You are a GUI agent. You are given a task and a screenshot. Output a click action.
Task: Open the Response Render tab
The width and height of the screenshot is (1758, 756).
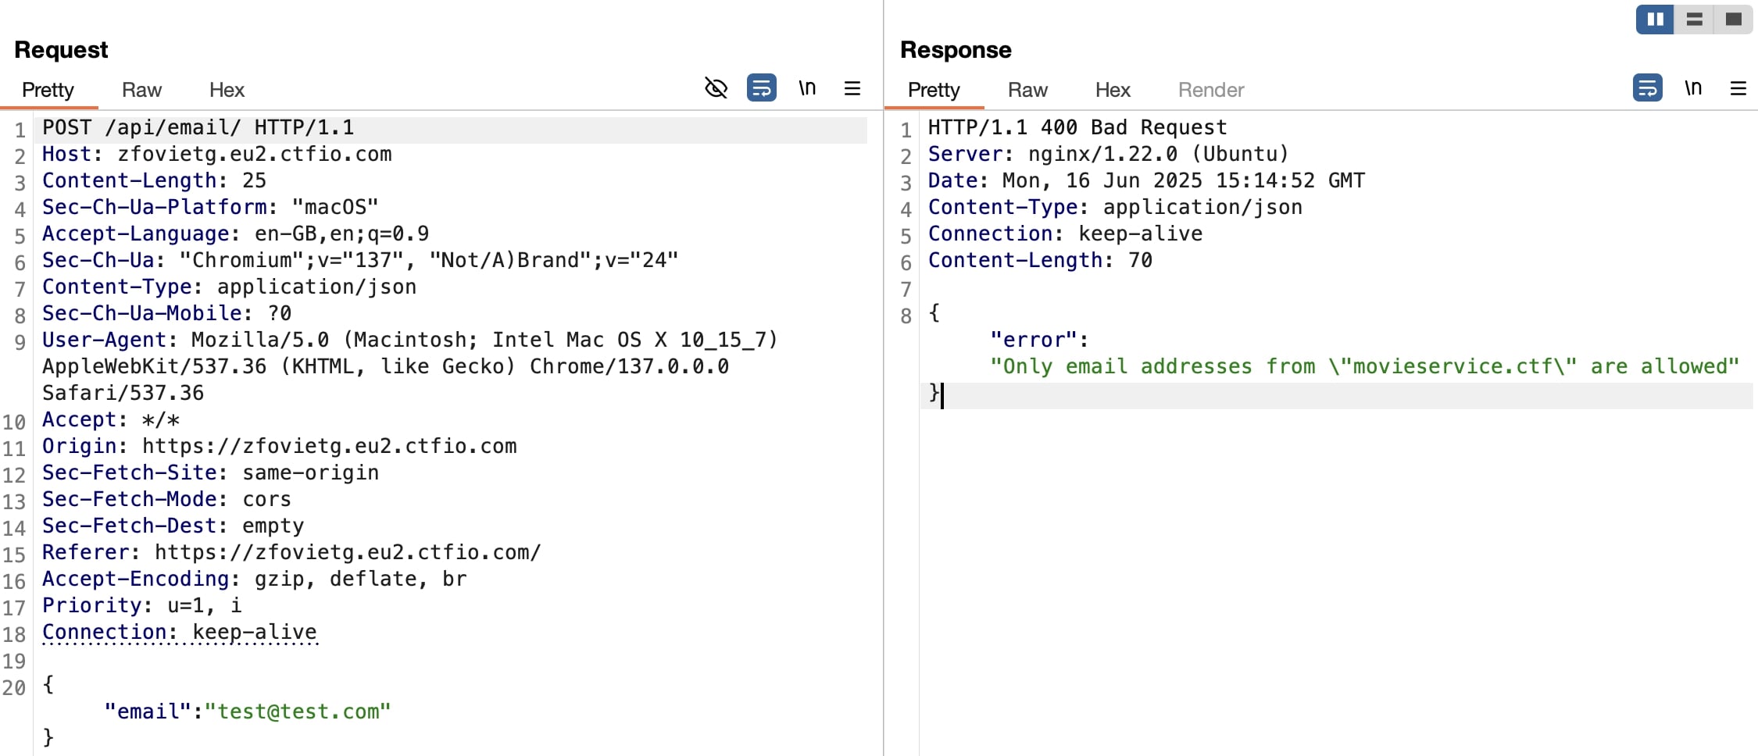pyautogui.click(x=1211, y=90)
